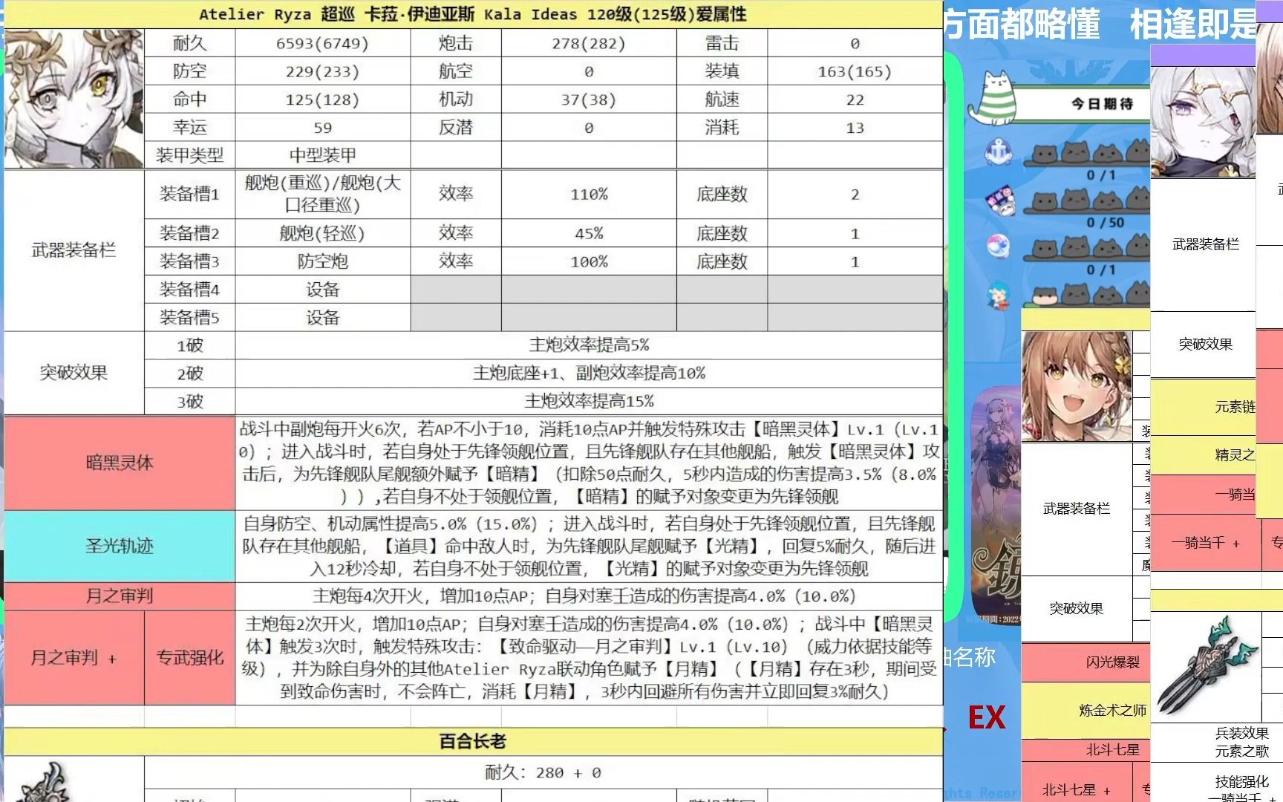Select the 幸运 value 59
Viewport: 1283px width, 802px height.
click(x=322, y=128)
